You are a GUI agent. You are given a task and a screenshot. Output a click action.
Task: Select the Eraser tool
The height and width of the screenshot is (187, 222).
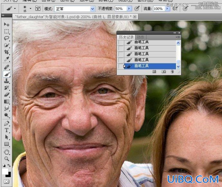[6, 94]
